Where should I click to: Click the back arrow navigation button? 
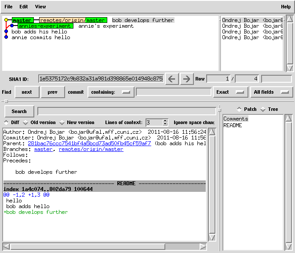click(x=171, y=79)
